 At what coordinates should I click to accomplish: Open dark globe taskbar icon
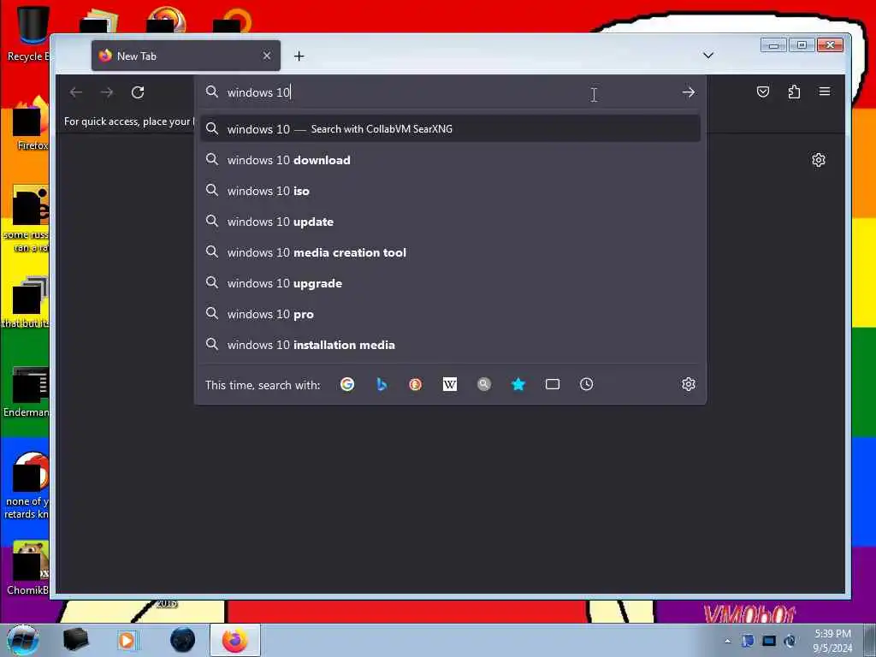pos(183,640)
